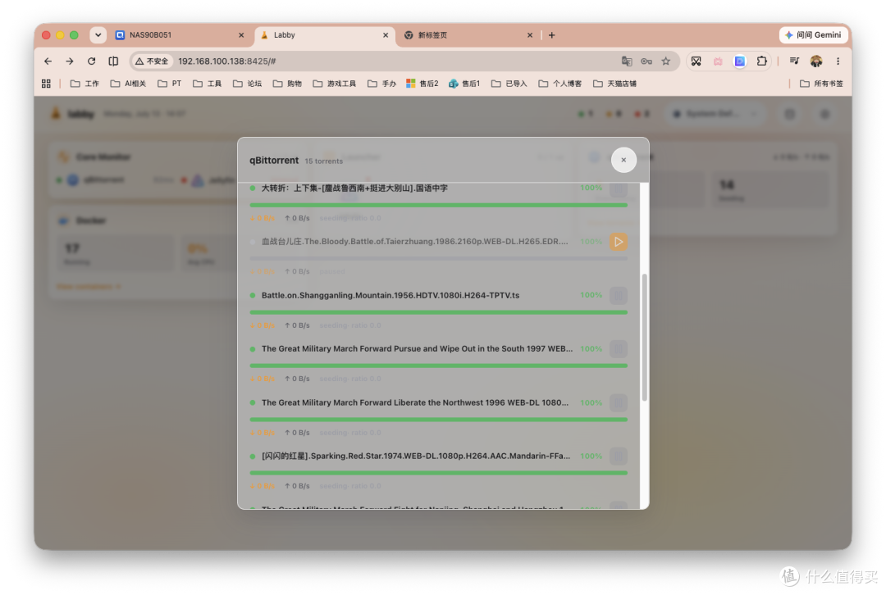Open the 已导入 bookmarks folder
Image resolution: width=886 pixels, height=595 pixels.
tap(509, 84)
